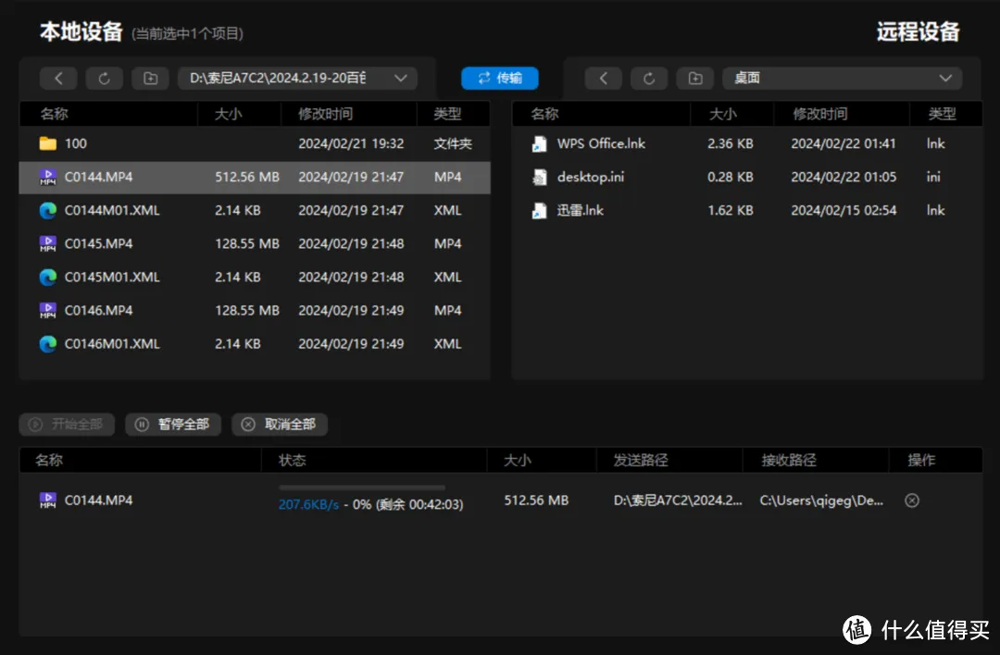Select the C0145.MP4 file
Screen dimensions: 1000x655
[255, 243]
